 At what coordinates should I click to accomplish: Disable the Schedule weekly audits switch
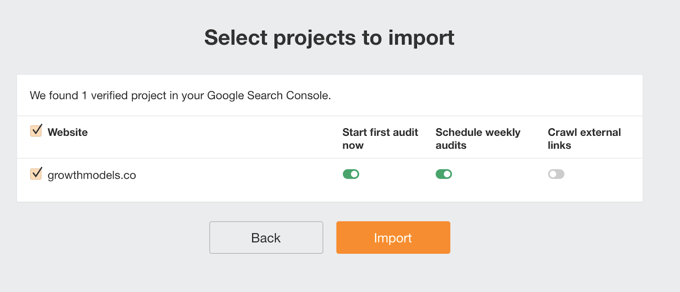[443, 174]
